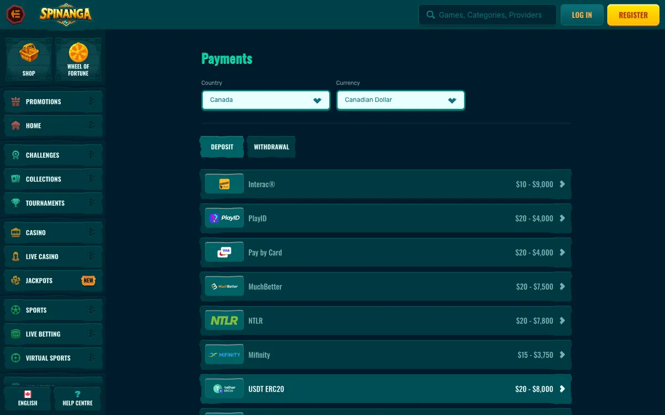Click the Home house icon

tap(16, 126)
